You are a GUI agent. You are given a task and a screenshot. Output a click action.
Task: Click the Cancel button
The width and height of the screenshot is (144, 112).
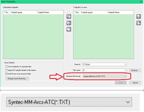pyautogui.click(x=135, y=83)
